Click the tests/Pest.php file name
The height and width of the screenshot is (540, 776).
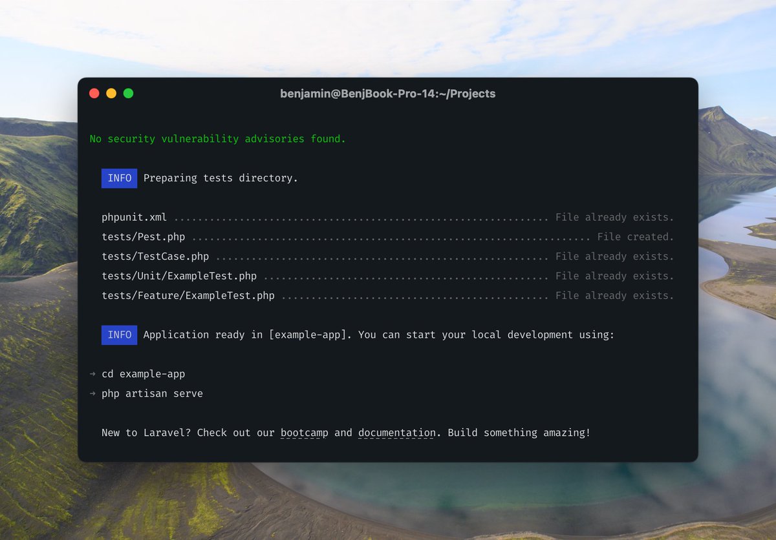click(143, 237)
